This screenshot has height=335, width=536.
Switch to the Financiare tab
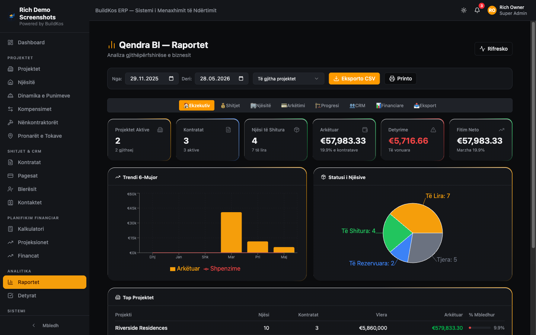(390, 105)
